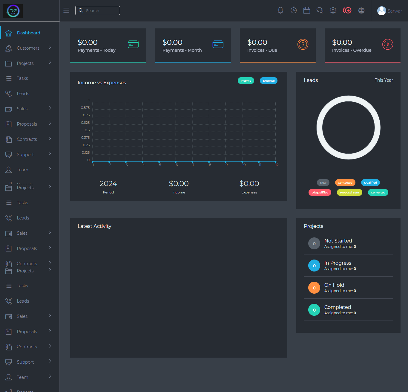Toggle the Expense legend badge
This screenshot has width=408, height=392.
[269, 81]
